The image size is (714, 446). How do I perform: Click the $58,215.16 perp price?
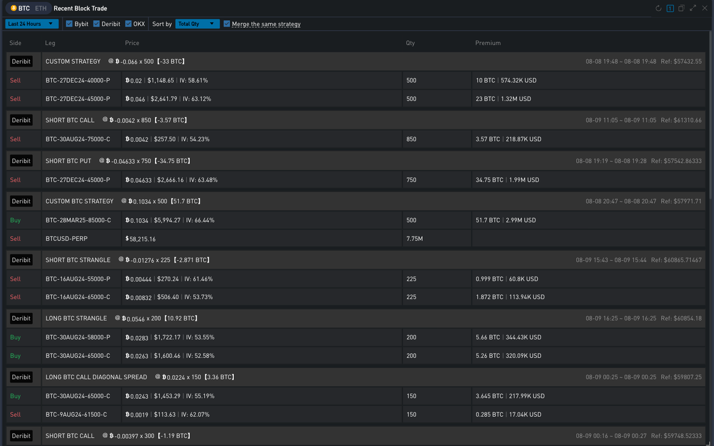click(x=141, y=238)
